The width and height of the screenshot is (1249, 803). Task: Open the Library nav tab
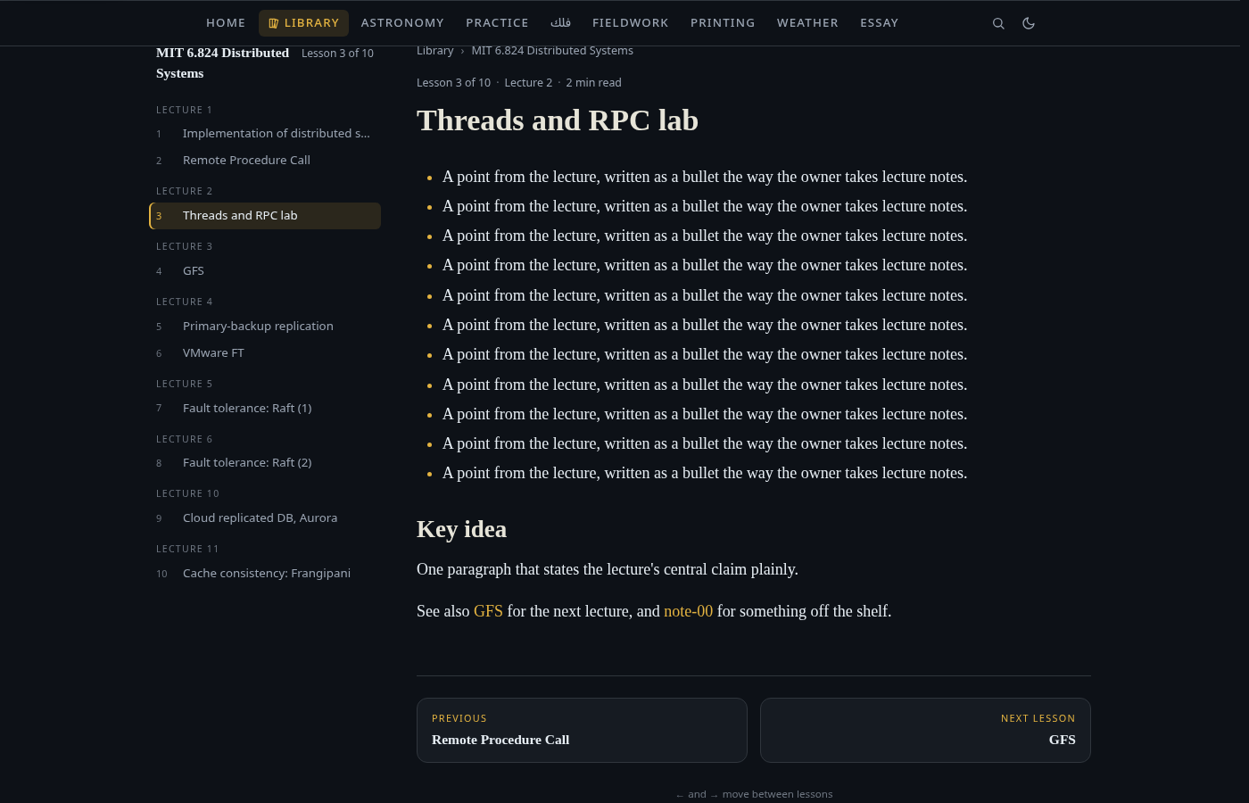tap(303, 23)
